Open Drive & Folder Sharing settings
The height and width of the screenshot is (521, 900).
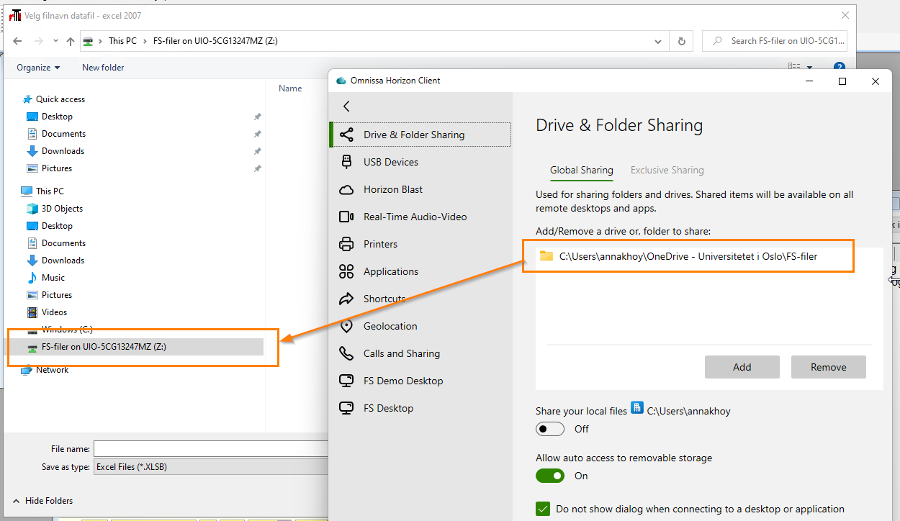[420, 135]
